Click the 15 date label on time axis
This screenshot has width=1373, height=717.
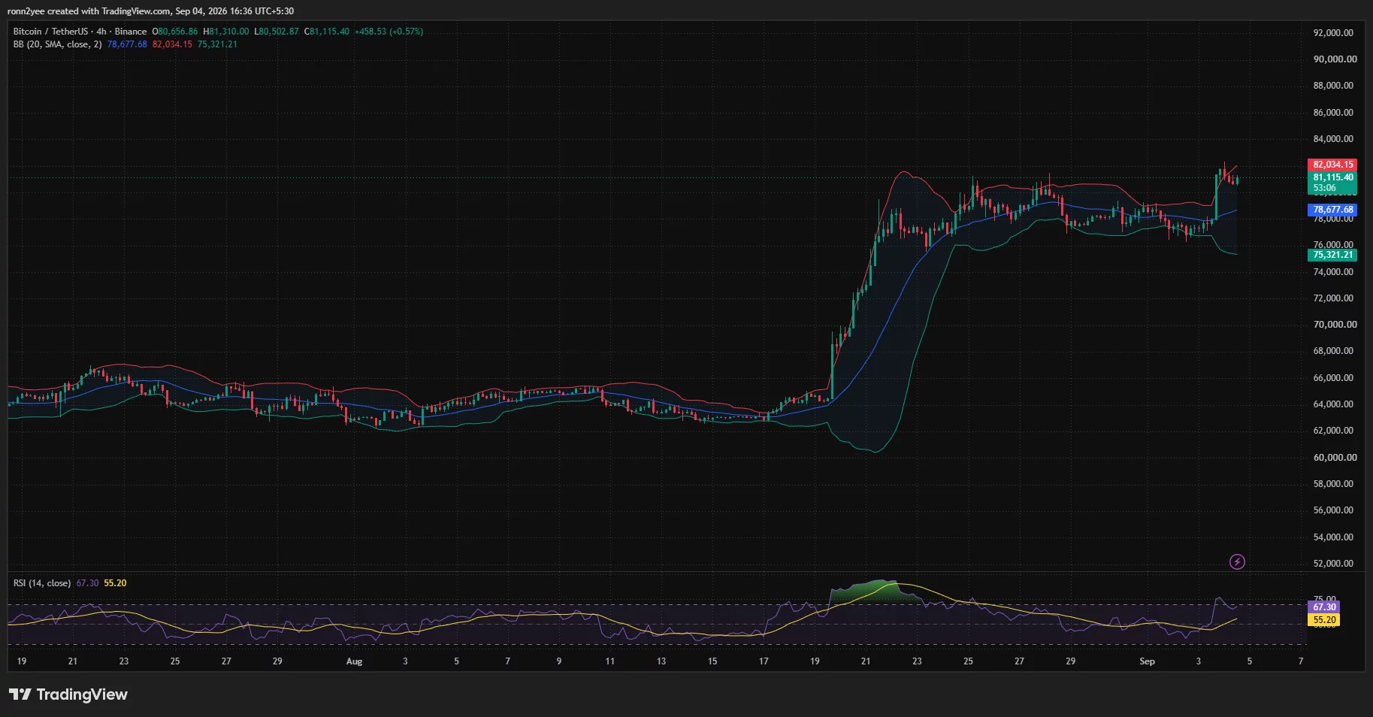tap(712, 661)
